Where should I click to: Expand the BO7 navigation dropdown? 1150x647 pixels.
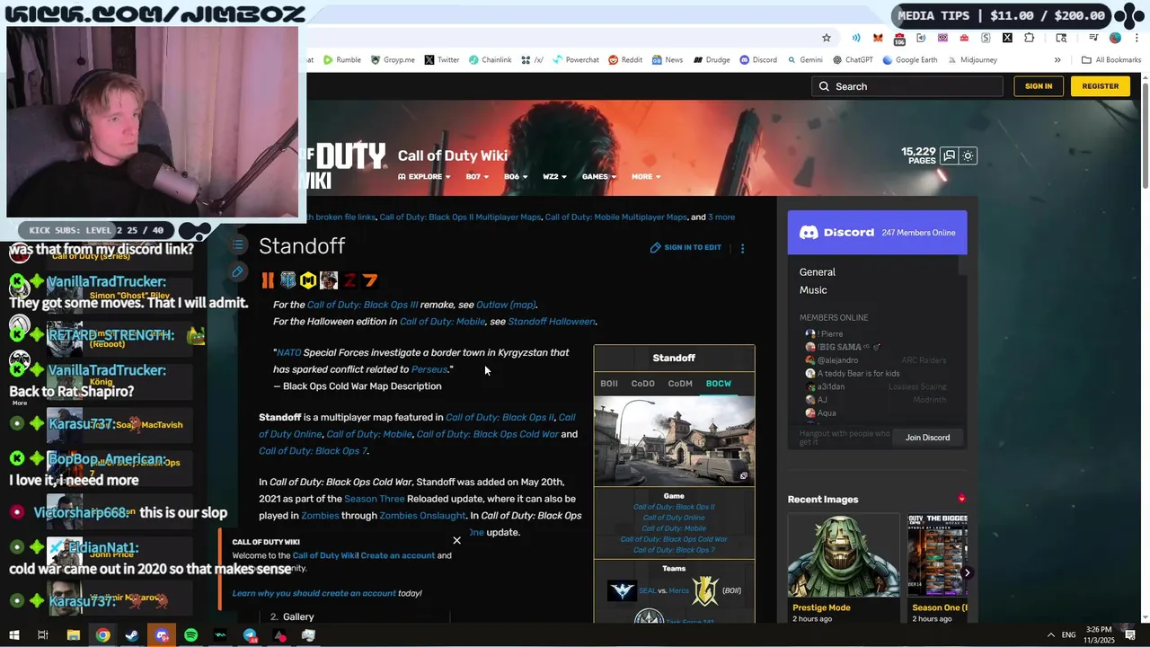(x=477, y=177)
